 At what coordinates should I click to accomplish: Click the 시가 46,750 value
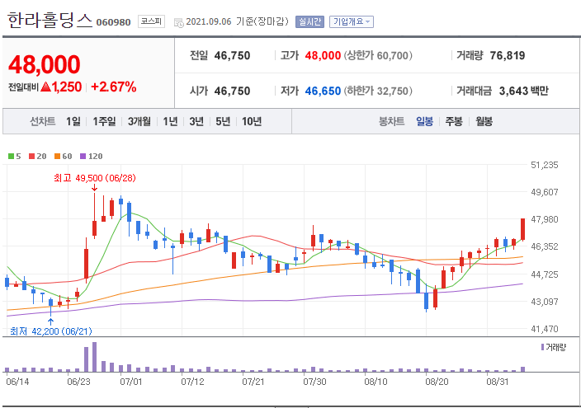233,91
